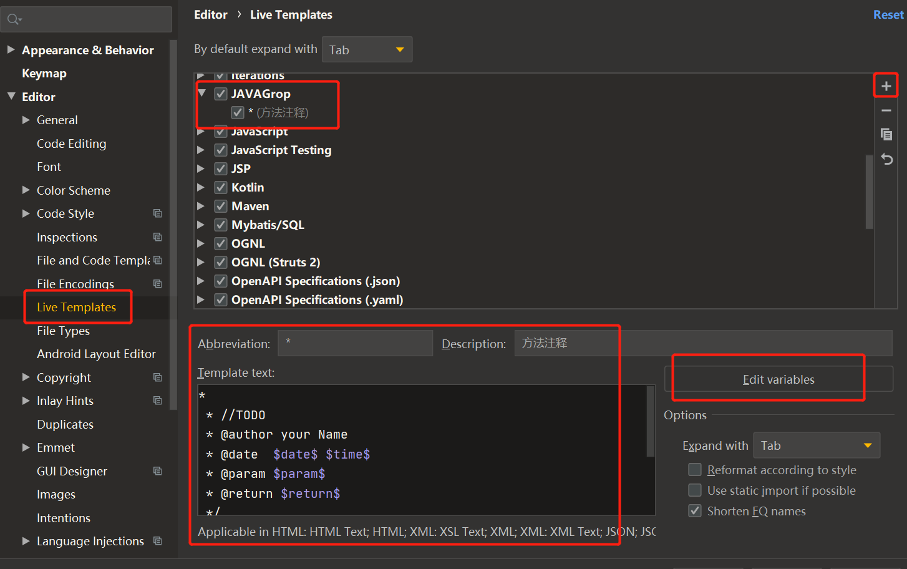Uncheck the JAVAGrop template group checkbox
The height and width of the screenshot is (569, 907).
tap(221, 94)
